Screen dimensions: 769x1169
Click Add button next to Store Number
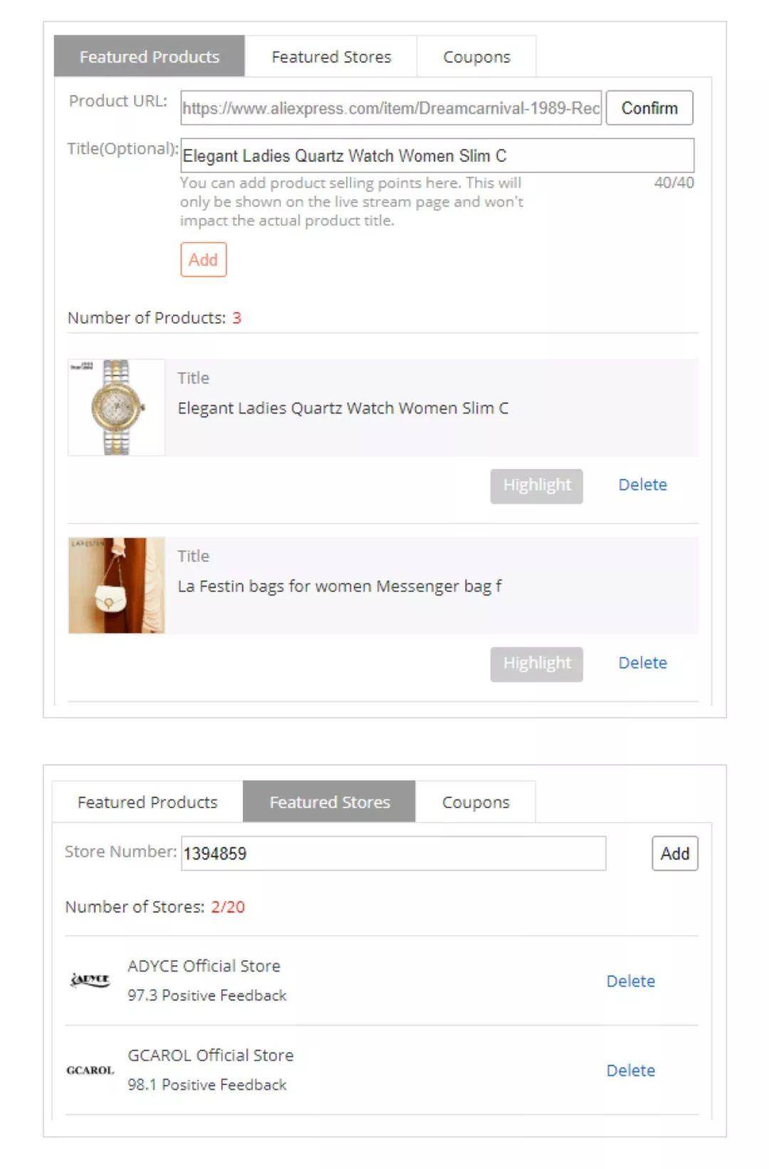pyautogui.click(x=674, y=853)
